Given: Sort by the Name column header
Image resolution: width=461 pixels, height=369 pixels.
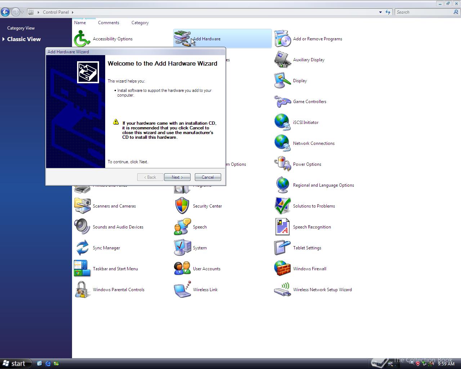Looking at the screenshot, I should coord(80,22).
